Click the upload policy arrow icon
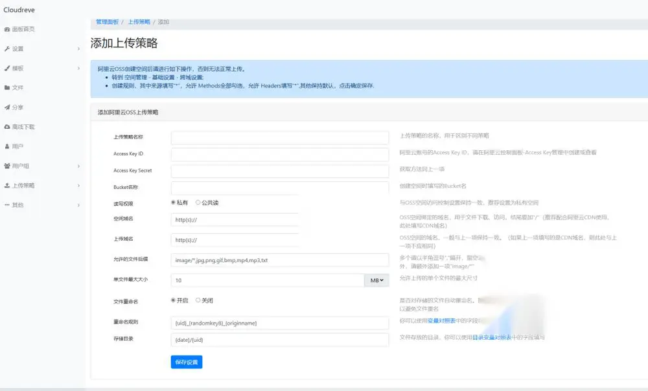Image resolution: width=648 pixels, height=391 pixels. coord(7,185)
